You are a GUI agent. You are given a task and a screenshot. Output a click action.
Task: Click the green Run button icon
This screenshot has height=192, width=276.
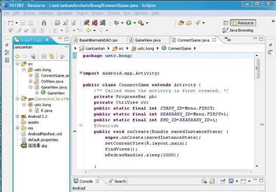point(129,23)
